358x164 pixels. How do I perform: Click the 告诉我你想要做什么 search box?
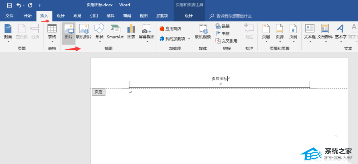(x=234, y=16)
